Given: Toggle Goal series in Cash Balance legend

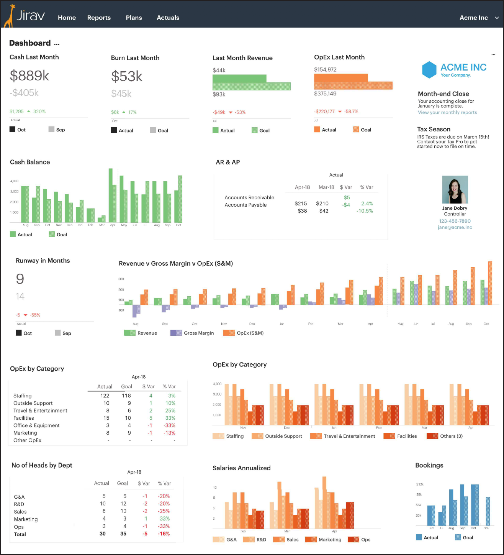Looking at the screenshot, I should [x=58, y=235].
